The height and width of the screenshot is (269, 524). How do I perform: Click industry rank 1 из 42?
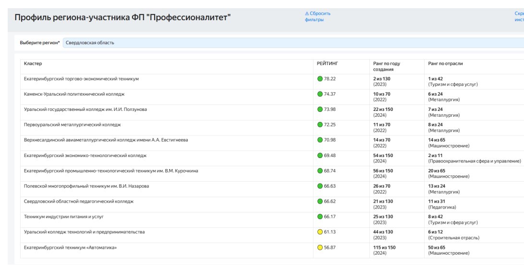[436, 79]
